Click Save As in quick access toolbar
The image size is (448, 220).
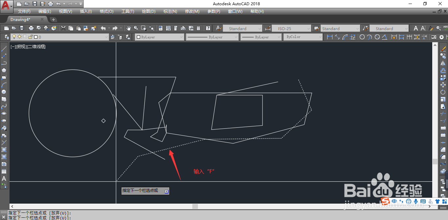[43, 4]
